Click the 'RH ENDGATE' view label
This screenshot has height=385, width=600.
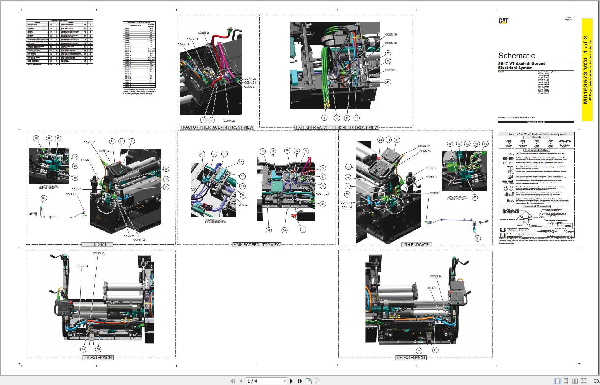pos(416,245)
